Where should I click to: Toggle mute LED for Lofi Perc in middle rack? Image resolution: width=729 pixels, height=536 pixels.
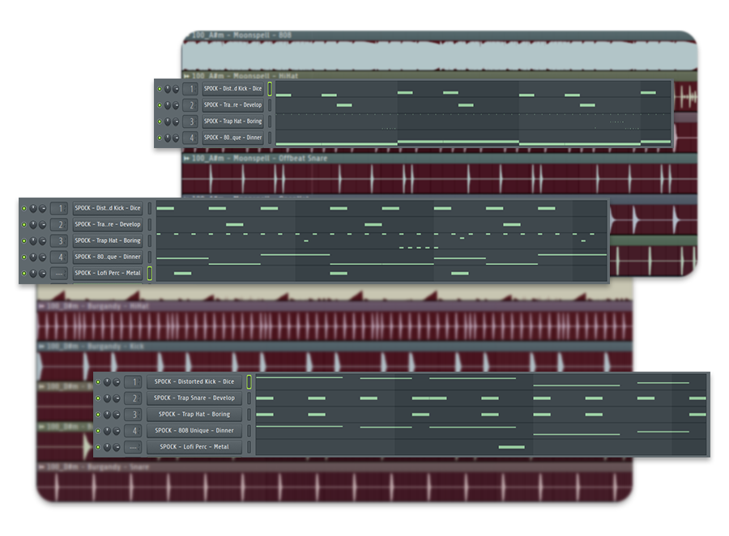[23, 274]
